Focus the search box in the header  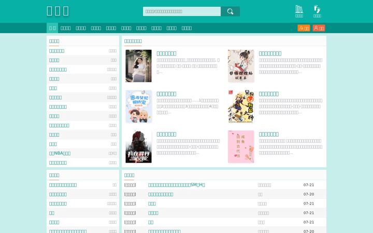click(x=182, y=11)
